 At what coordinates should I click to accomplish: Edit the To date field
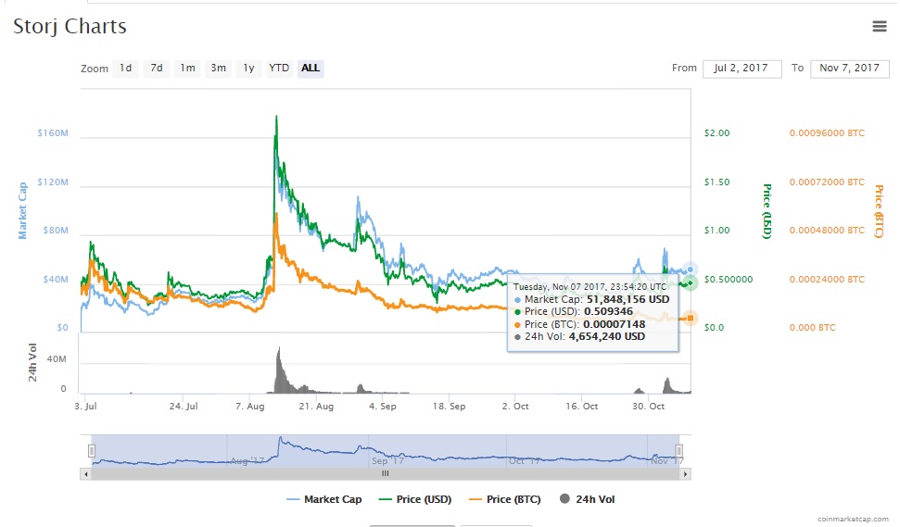pyautogui.click(x=850, y=69)
